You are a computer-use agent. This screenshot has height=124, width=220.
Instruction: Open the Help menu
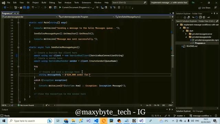(106, 2)
